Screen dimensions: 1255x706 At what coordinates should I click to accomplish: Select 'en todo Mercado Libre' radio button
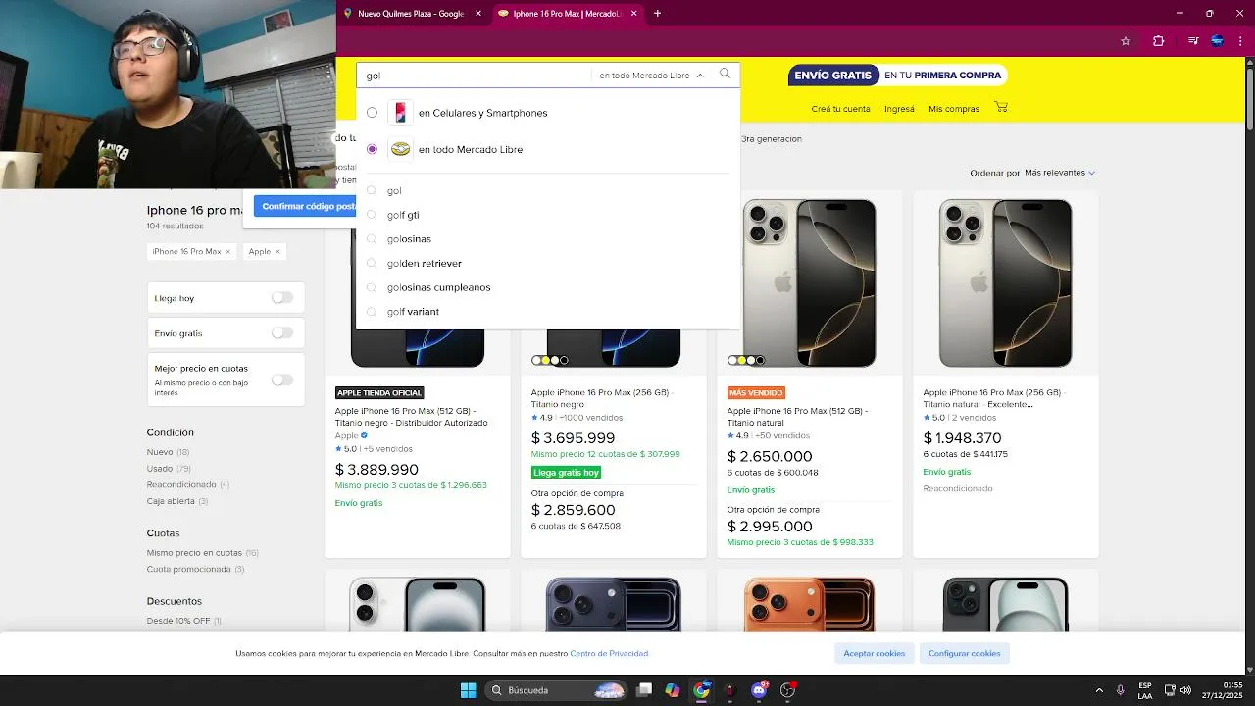[372, 149]
